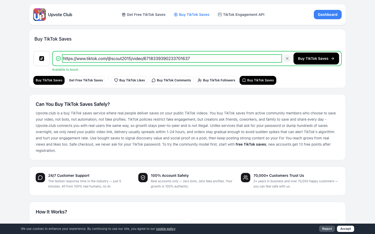Select bookmark Buy TikTok Saves option
The image size is (375, 234).
click(258, 80)
